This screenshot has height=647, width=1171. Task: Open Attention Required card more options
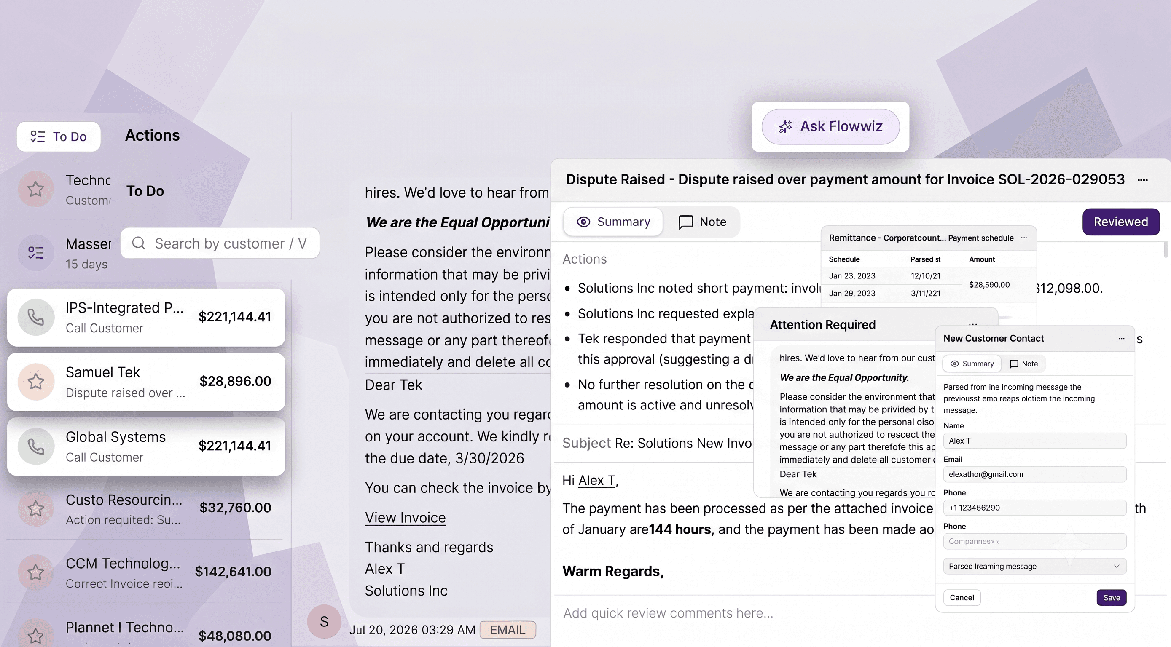click(x=973, y=324)
